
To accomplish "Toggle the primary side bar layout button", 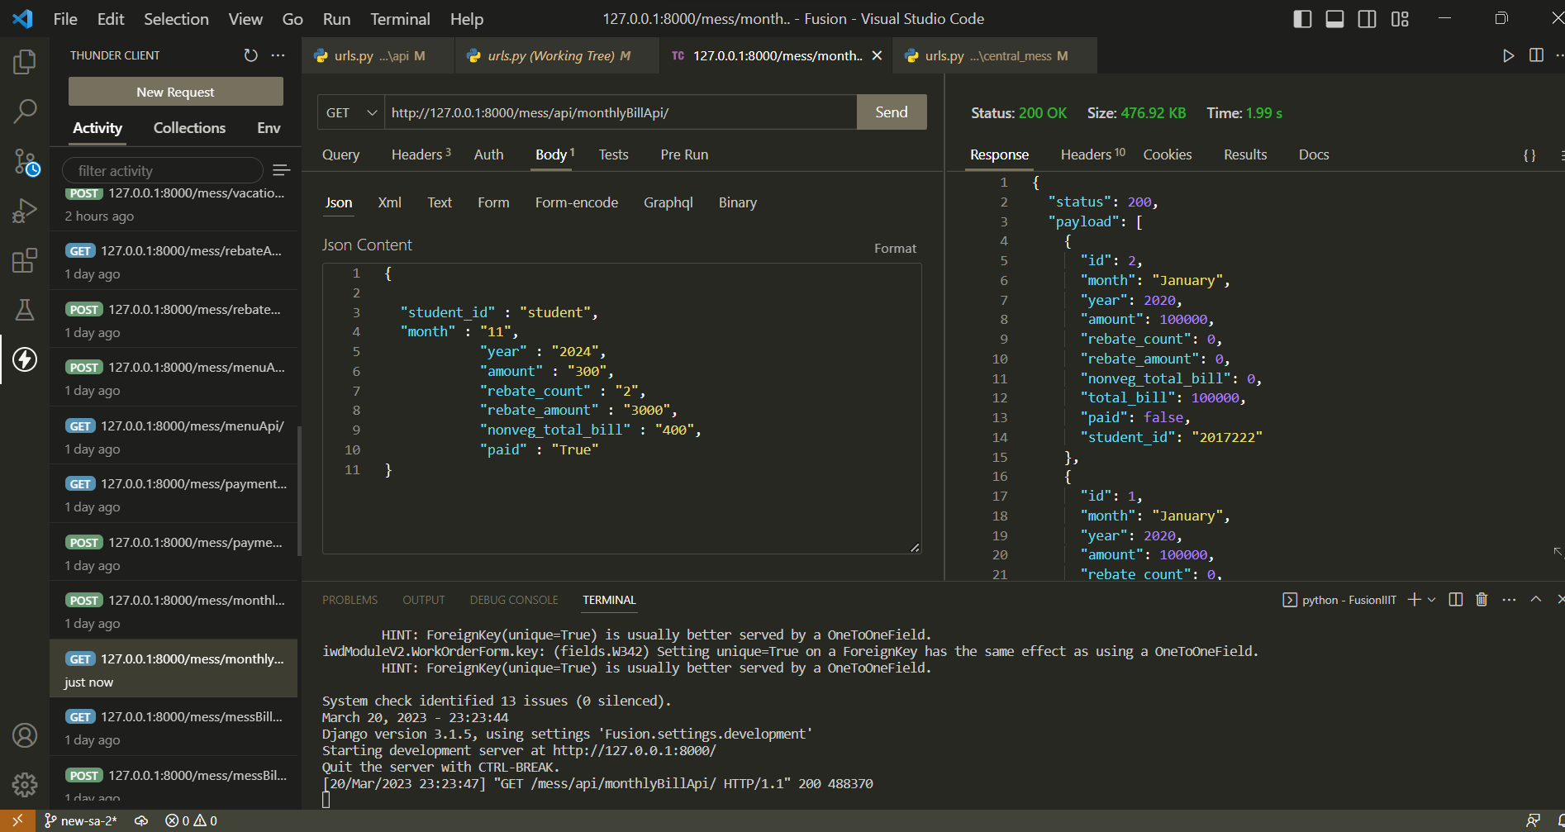I will pyautogui.click(x=1302, y=19).
